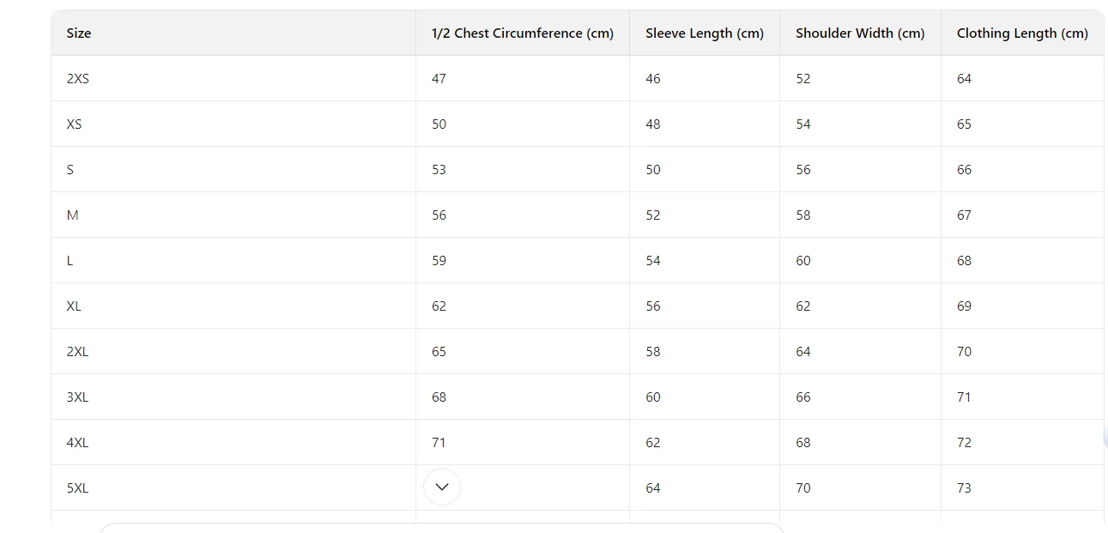Select clothing length value 64
The width and height of the screenshot is (1108, 533).
[964, 79]
